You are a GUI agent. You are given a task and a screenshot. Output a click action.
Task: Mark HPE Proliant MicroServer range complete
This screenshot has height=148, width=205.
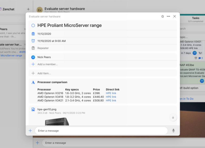point(33,25)
